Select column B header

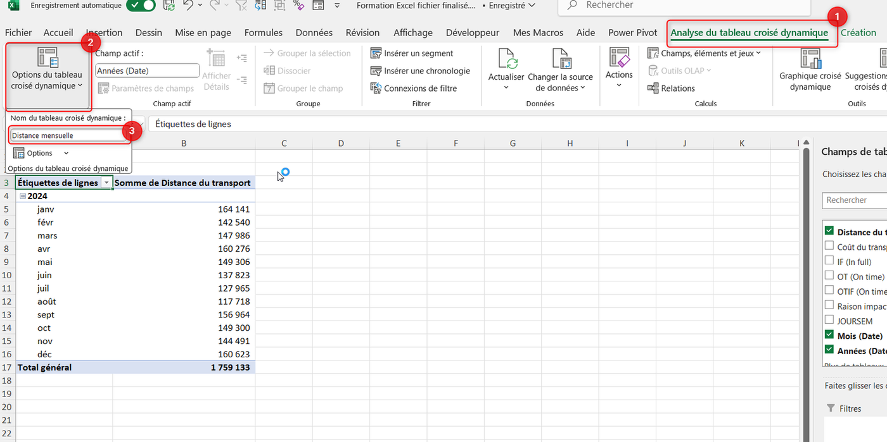coord(184,144)
